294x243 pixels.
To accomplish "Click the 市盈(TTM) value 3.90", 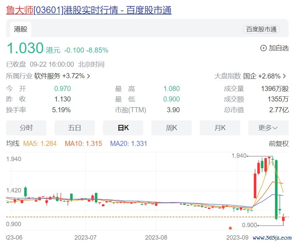I will (x=173, y=110).
